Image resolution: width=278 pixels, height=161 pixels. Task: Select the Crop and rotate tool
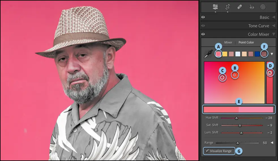point(228,7)
